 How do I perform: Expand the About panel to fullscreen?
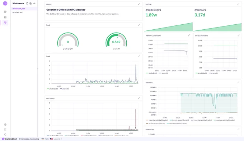(139, 4)
